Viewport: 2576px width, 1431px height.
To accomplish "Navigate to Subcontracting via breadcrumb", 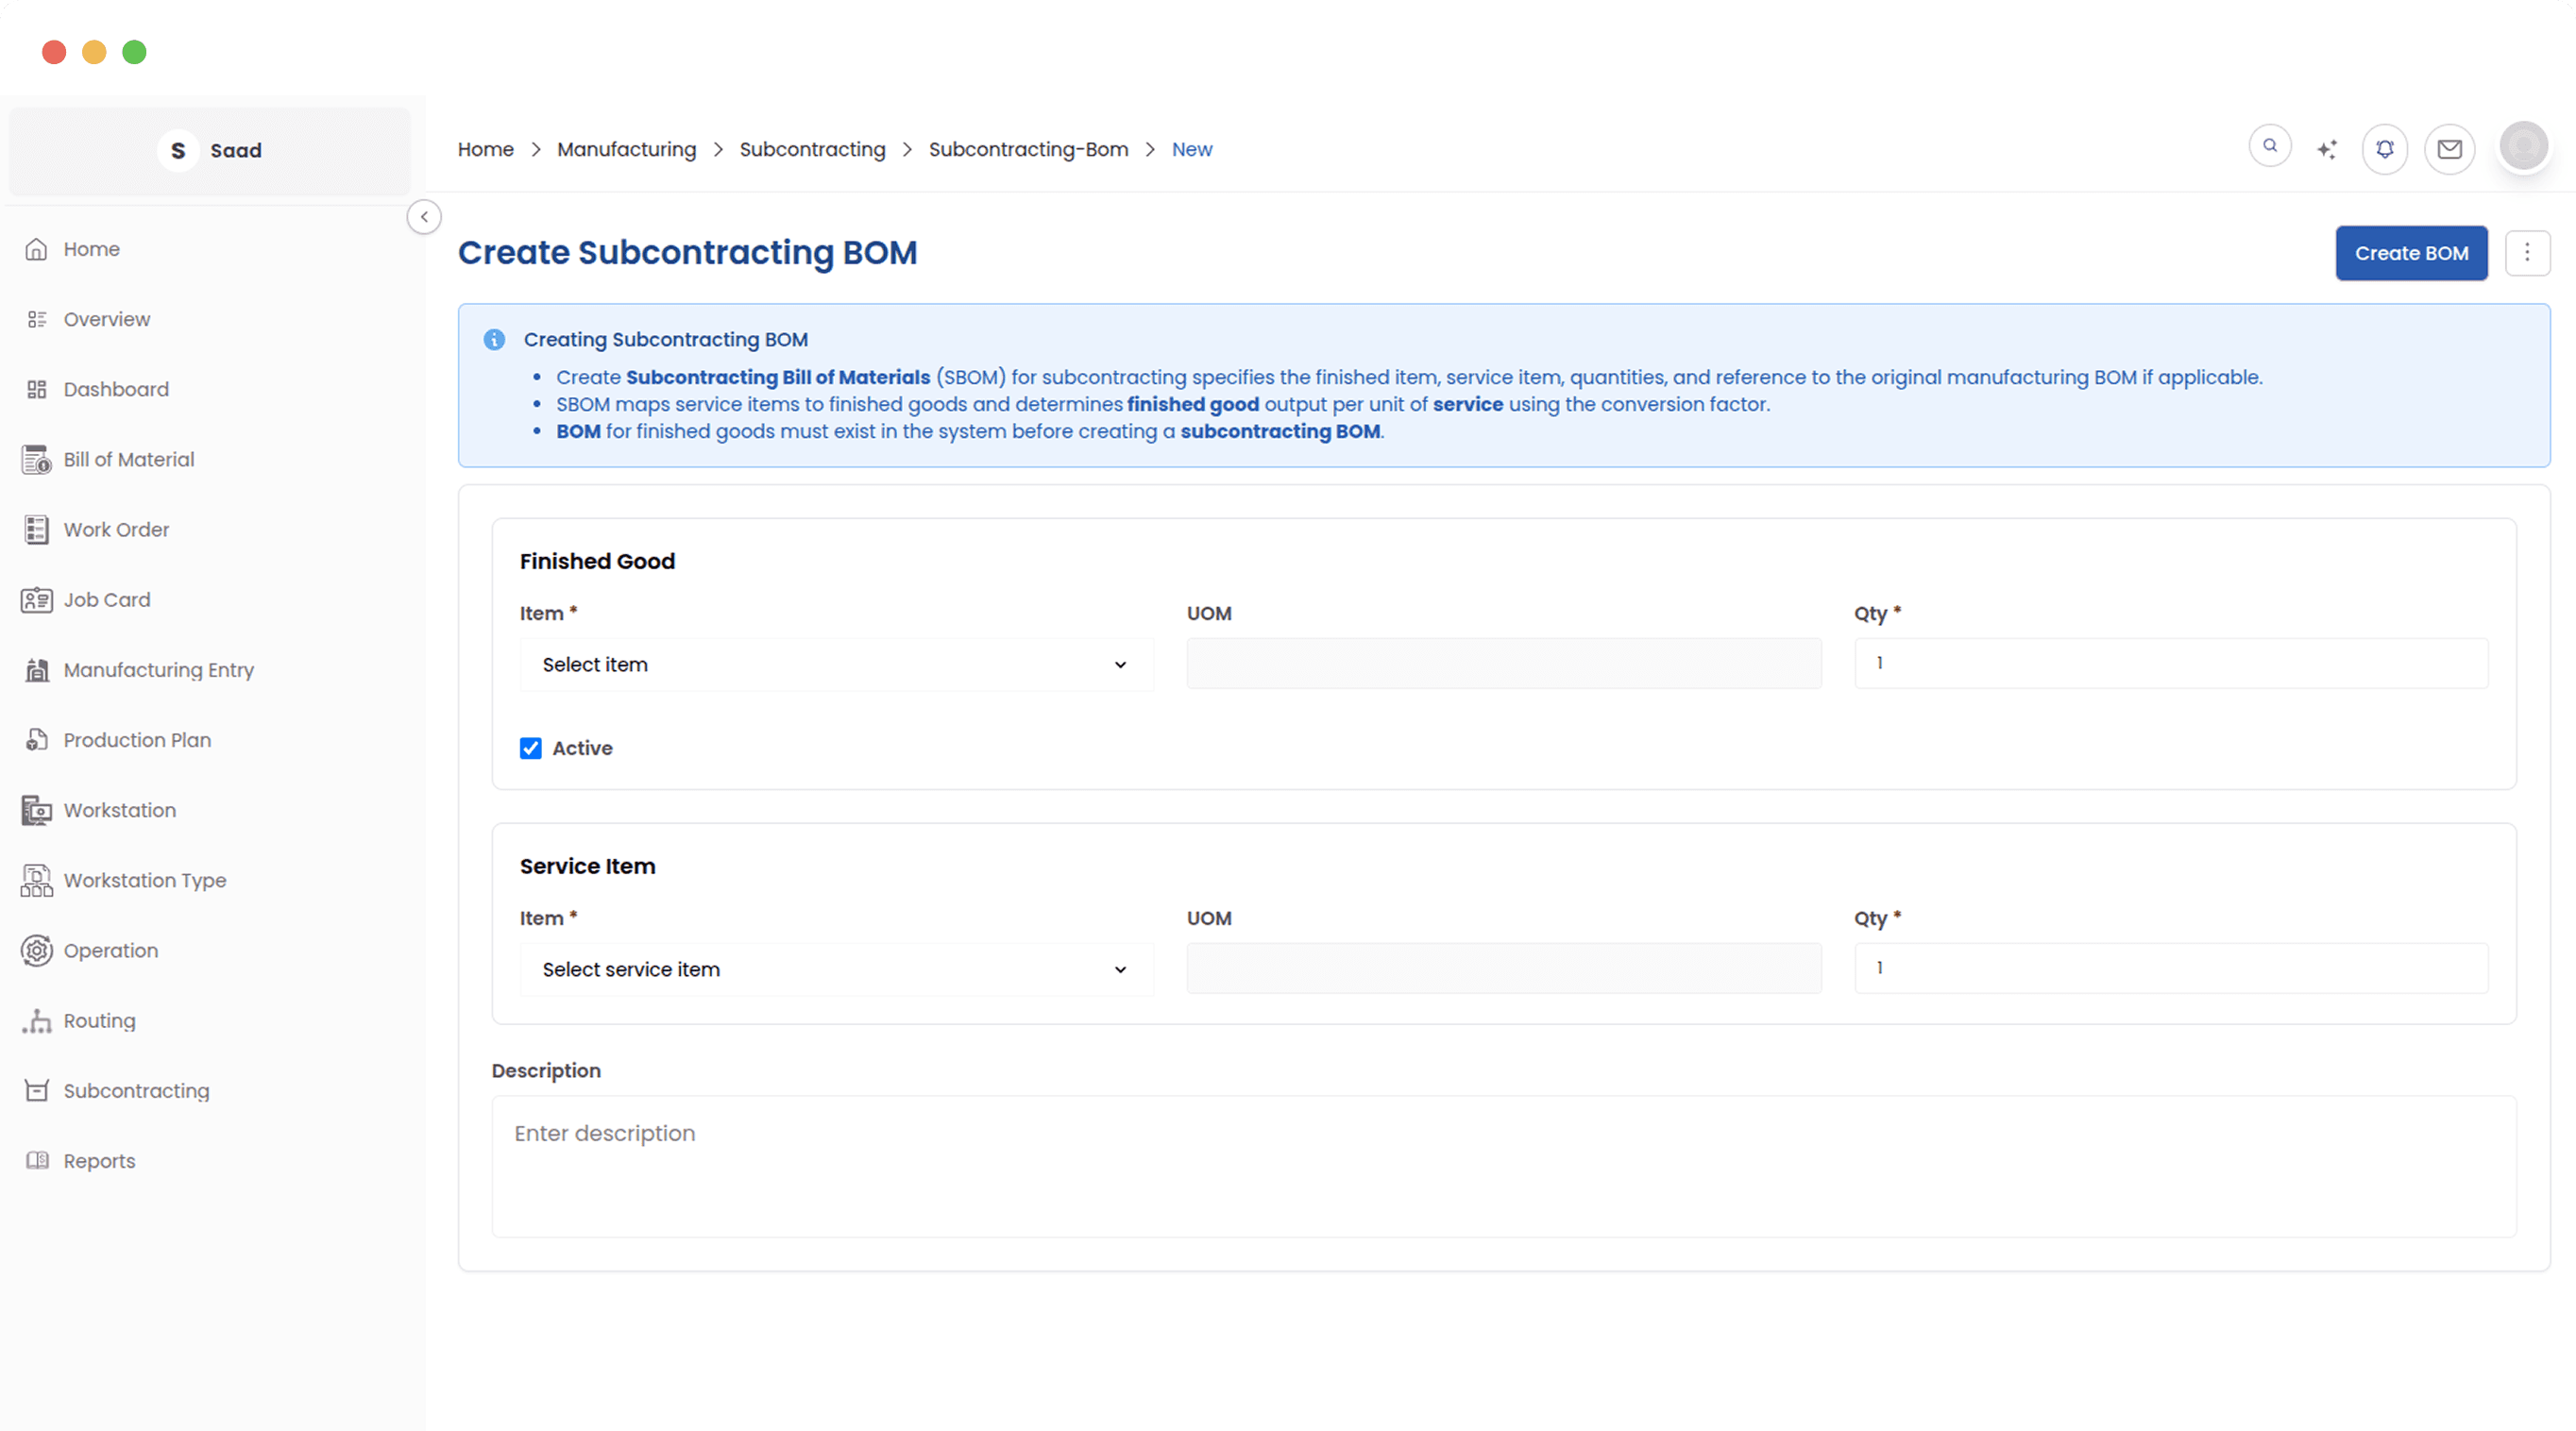I will pos(812,149).
